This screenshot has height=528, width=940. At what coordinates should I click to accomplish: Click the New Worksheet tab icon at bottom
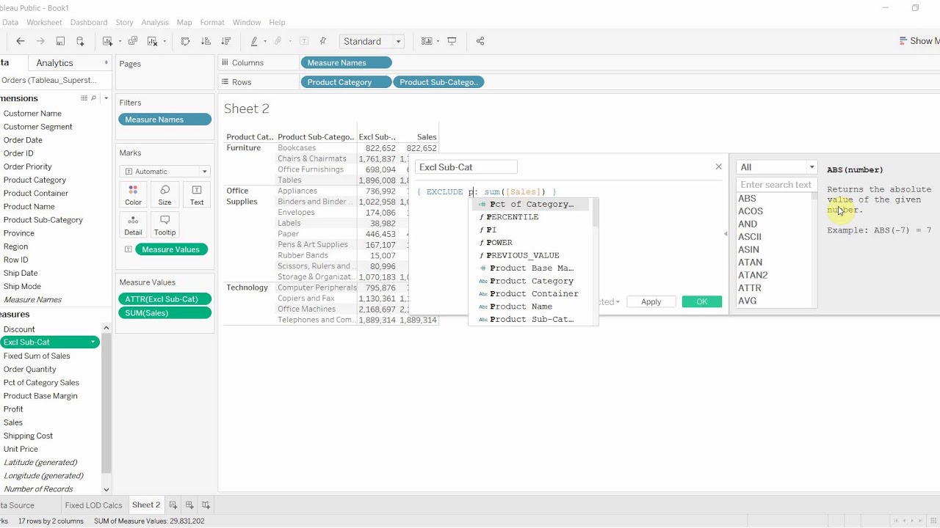173,505
